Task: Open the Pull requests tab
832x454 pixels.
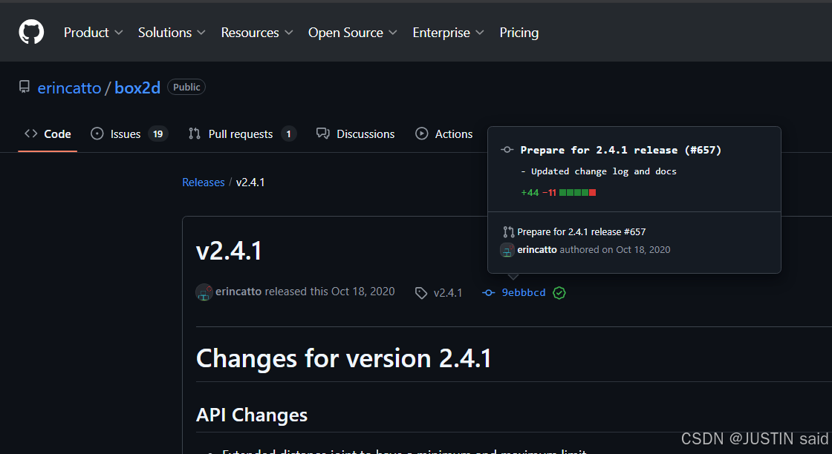Action: coord(241,134)
